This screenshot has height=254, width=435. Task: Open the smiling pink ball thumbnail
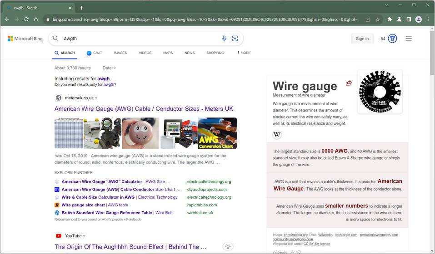pos(140,133)
